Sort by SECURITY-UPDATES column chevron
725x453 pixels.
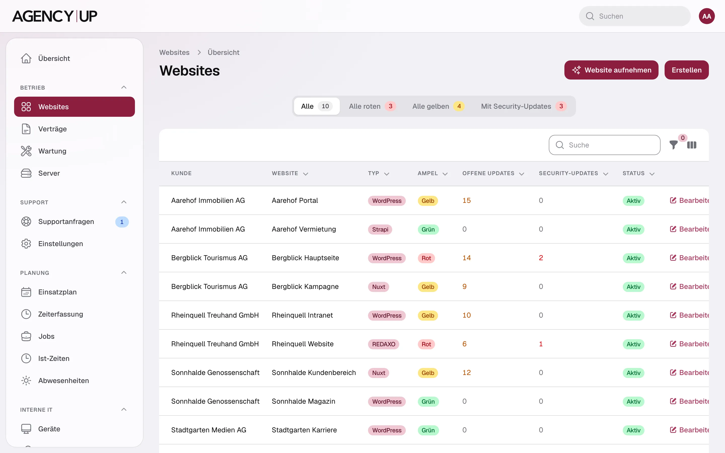click(605, 174)
